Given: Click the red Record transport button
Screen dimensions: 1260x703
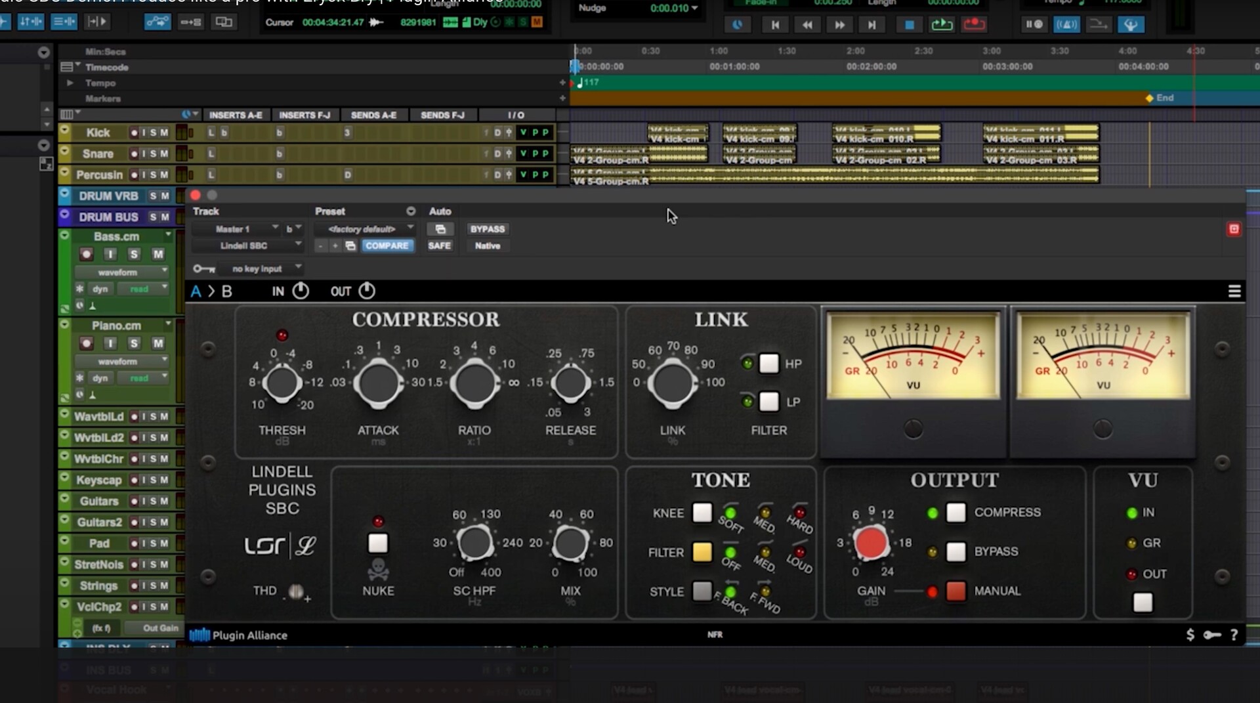Looking at the screenshot, I should (x=975, y=24).
